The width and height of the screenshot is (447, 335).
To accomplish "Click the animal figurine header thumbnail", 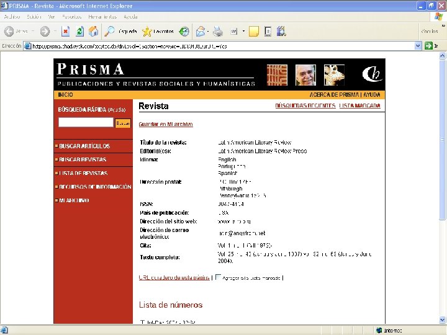I will click(x=334, y=75).
